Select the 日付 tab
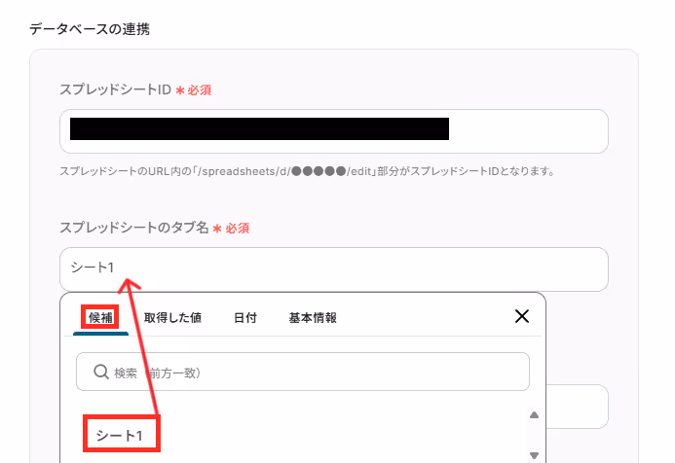Screen dimensions: 675x463 244,318
